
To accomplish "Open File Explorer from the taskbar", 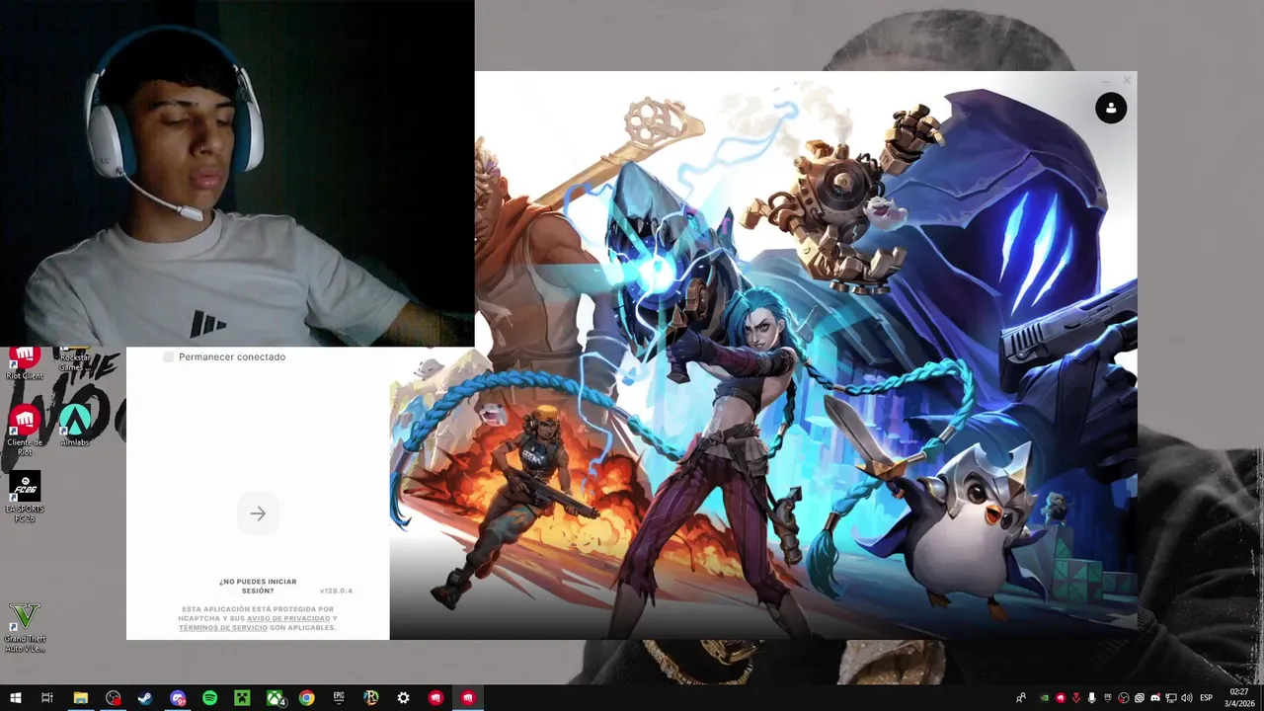I will 81,697.
